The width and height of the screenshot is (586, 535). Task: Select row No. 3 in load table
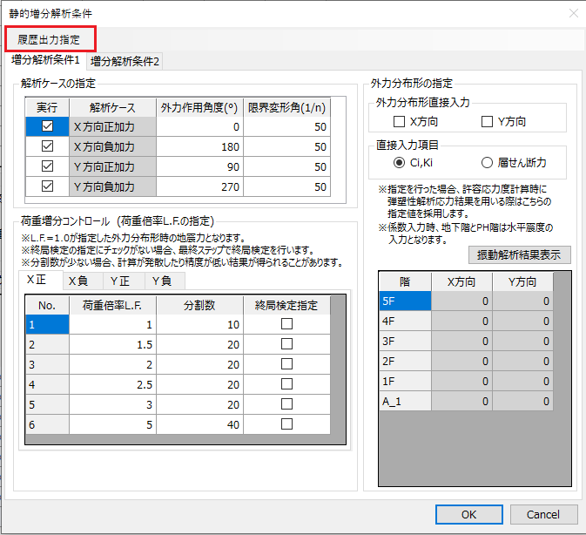coord(47,364)
